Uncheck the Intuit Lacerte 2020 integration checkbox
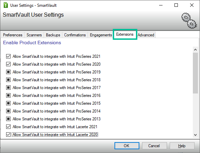This screenshot has height=153, width=200. 8,135
